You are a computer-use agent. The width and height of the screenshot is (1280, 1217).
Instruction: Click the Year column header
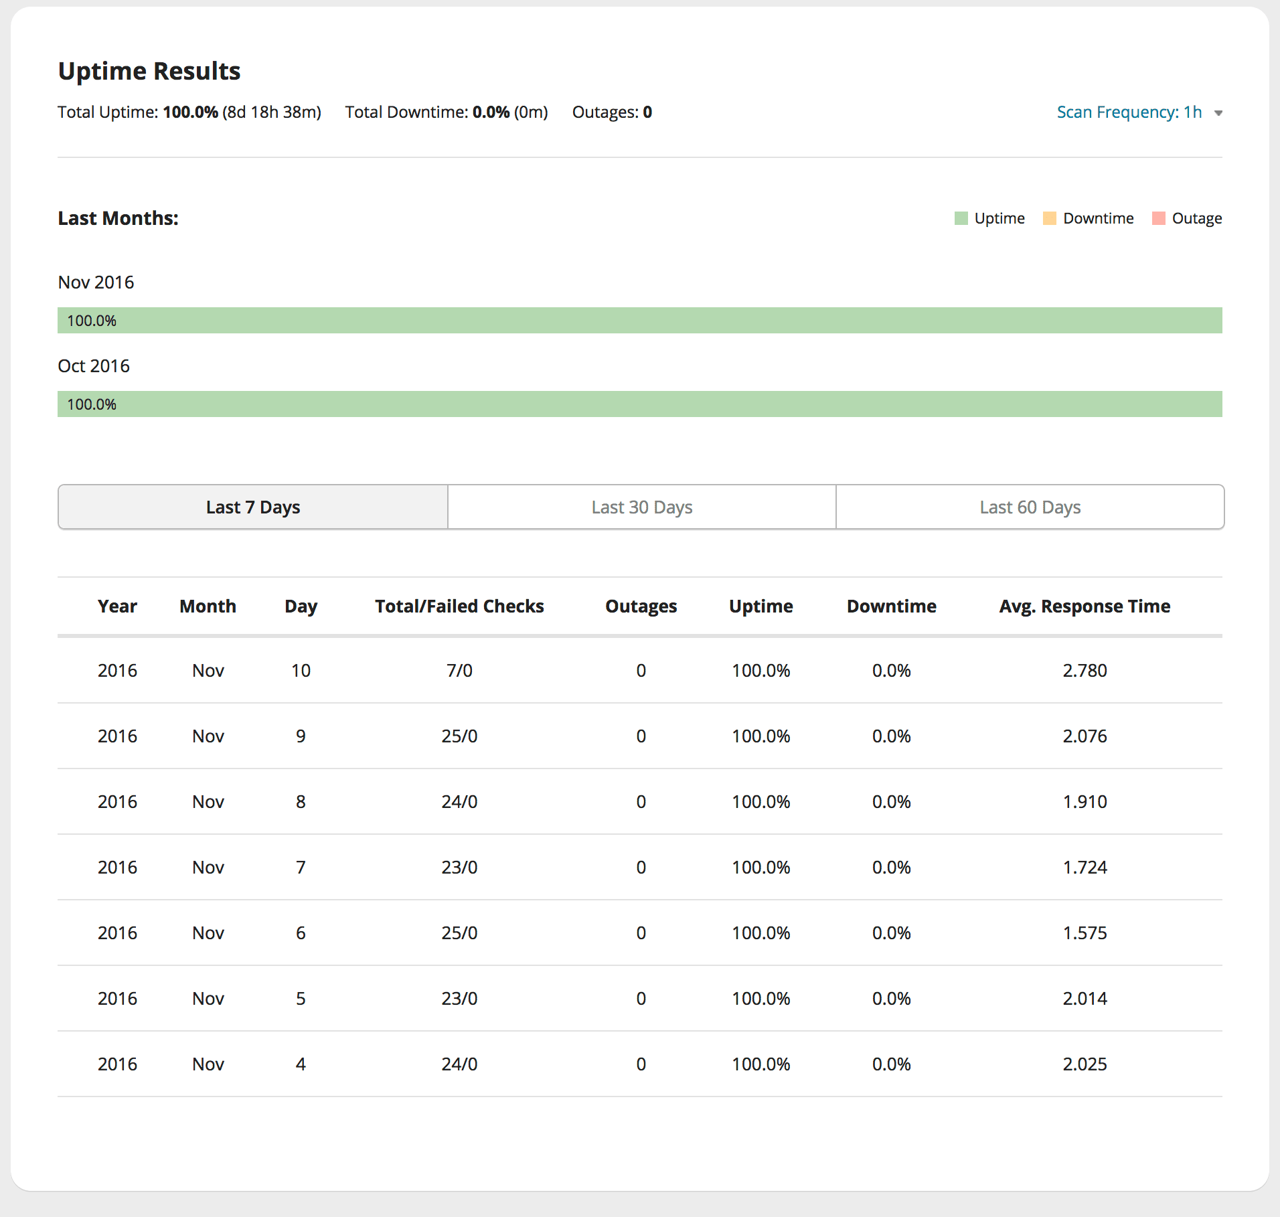tap(117, 606)
